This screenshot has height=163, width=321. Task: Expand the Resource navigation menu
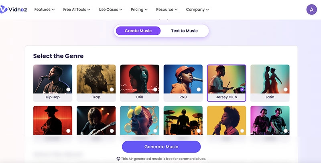tap(167, 10)
